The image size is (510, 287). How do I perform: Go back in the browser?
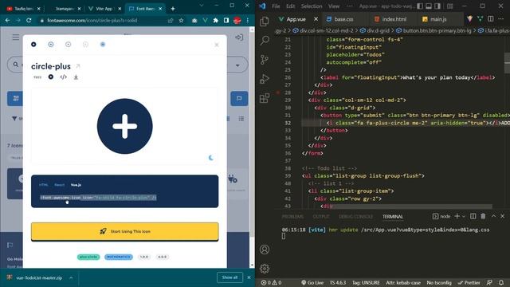[x=7, y=21]
